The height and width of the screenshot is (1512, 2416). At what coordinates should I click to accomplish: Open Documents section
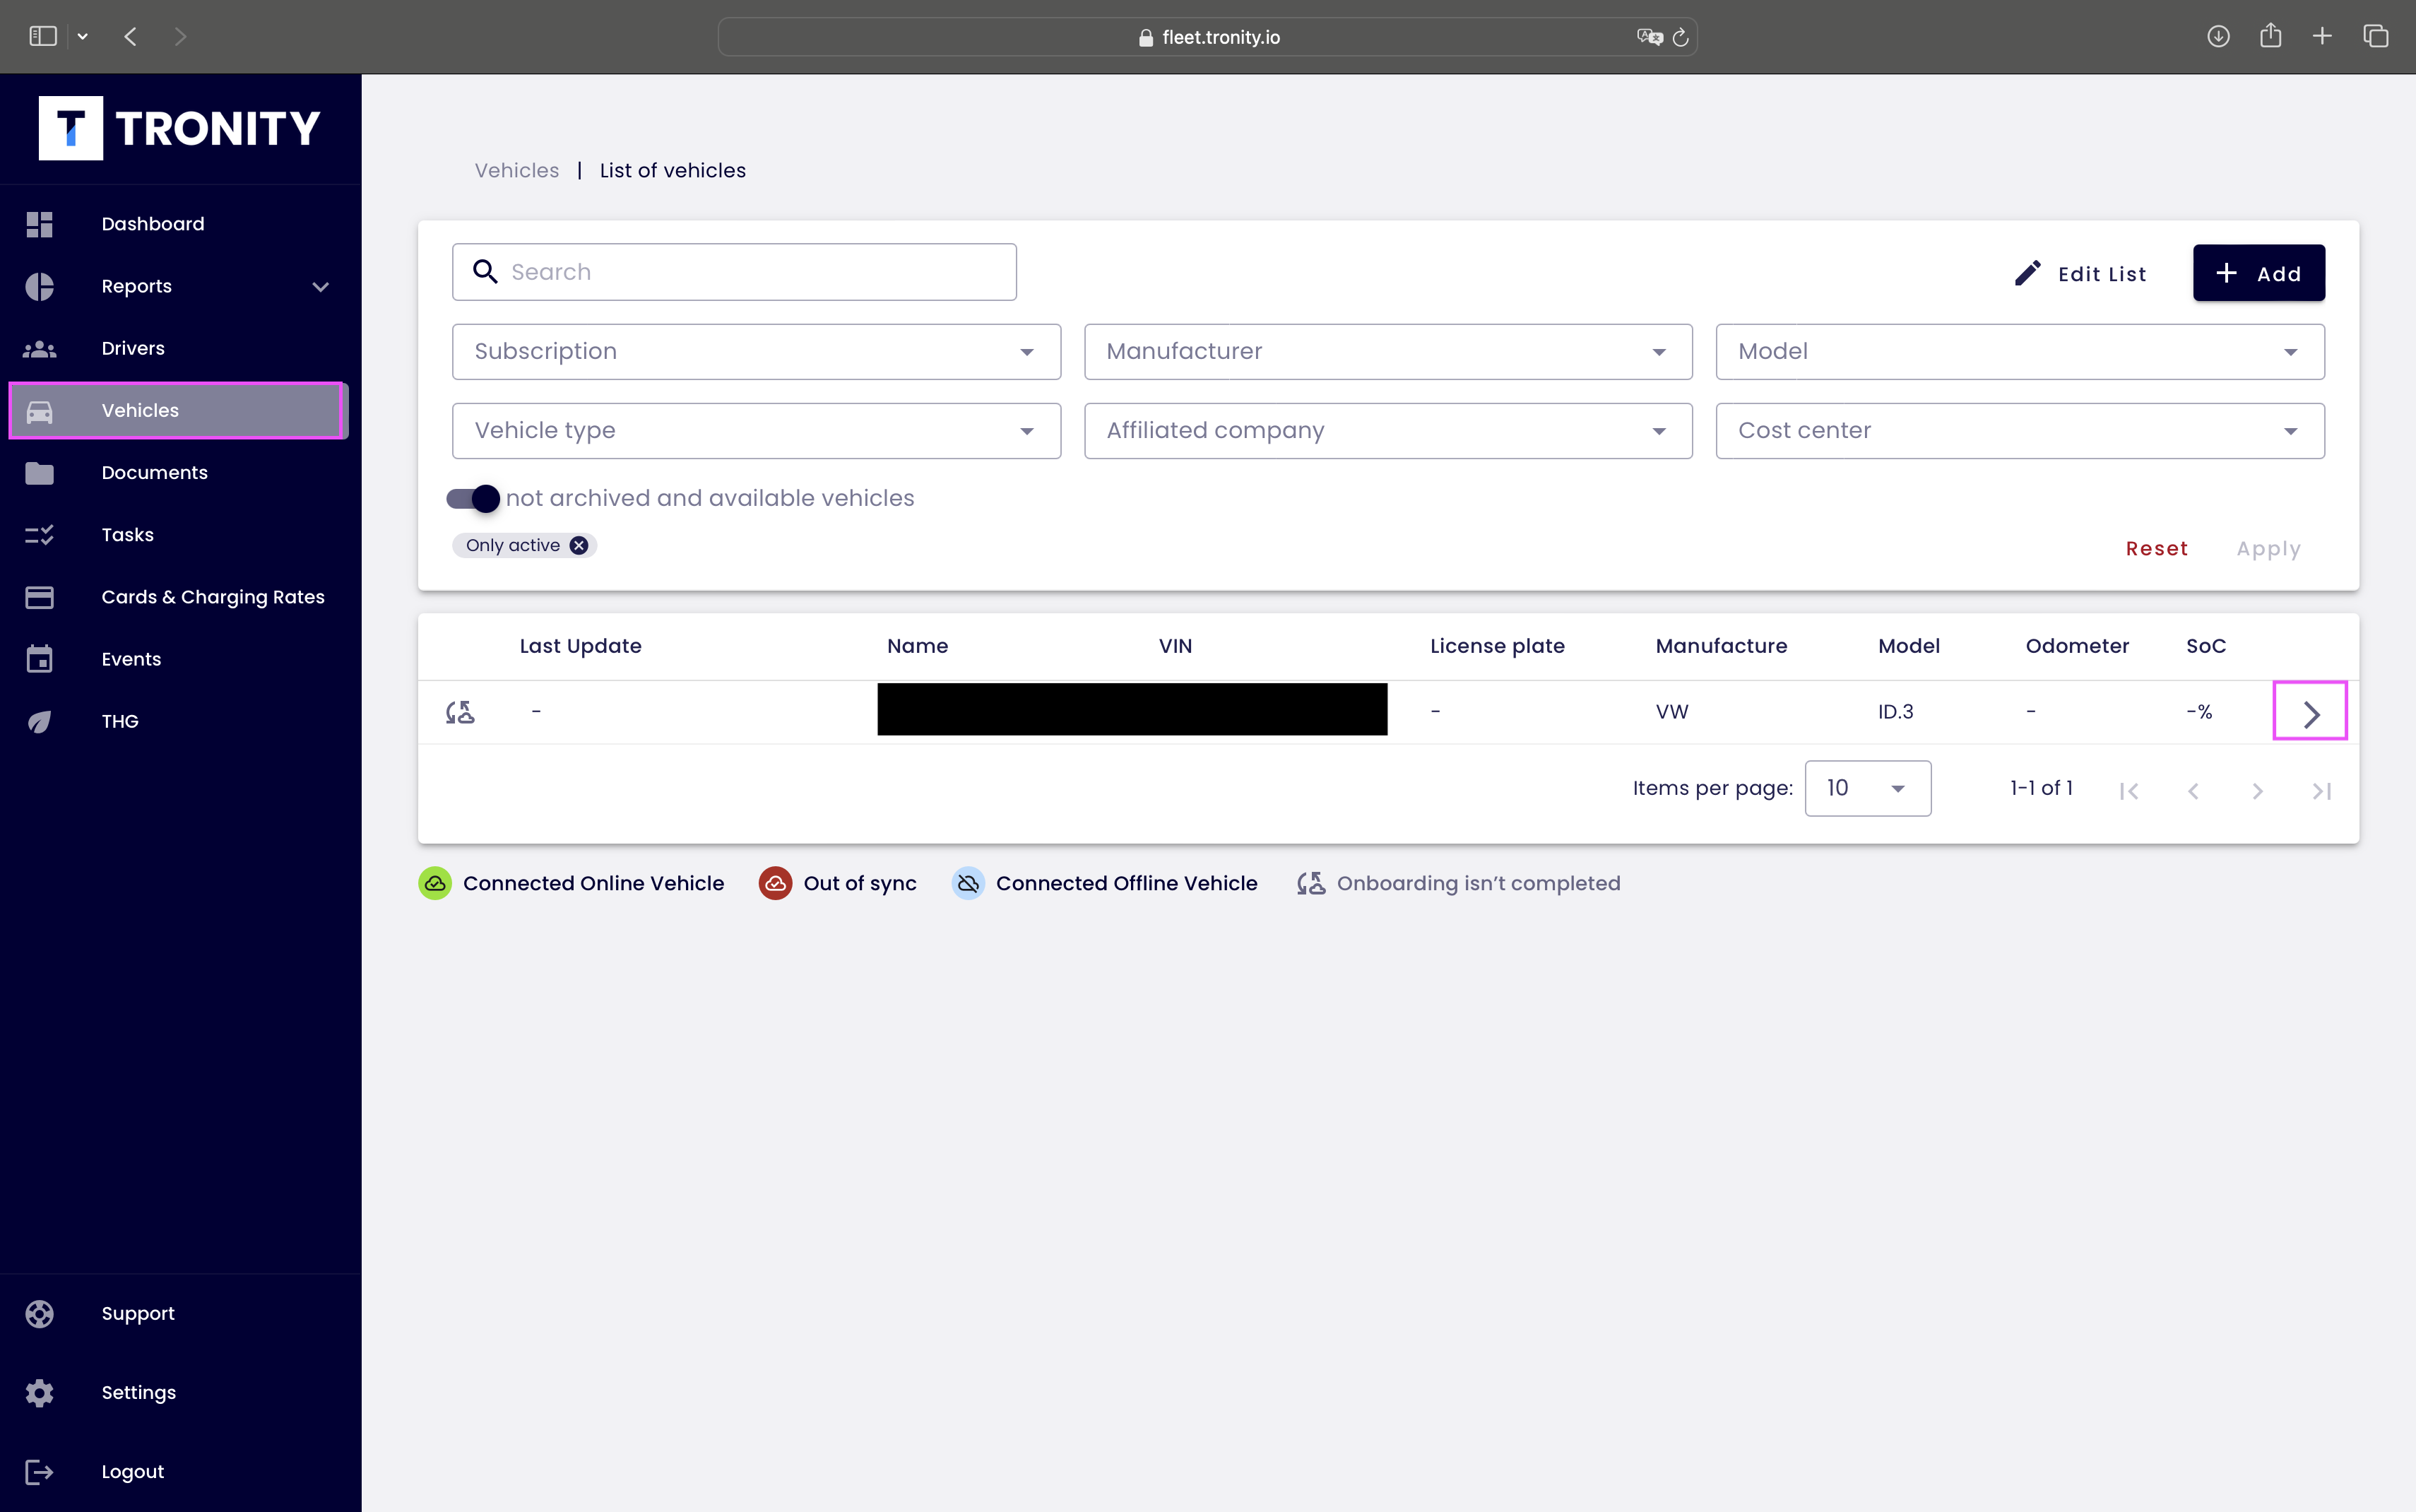point(154,472)
